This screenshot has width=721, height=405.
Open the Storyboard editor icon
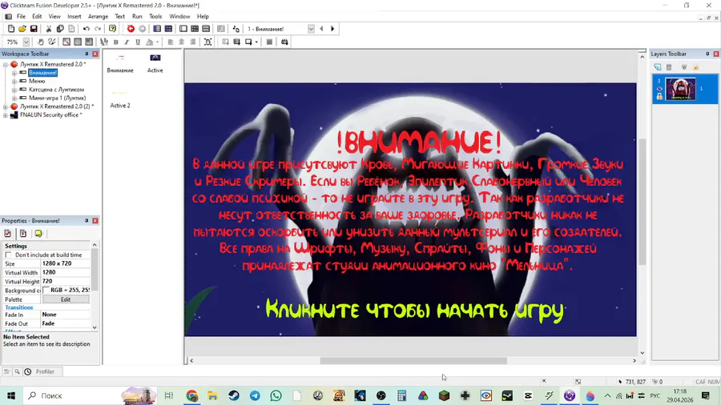pyautogui.click(x=157, y=29)
